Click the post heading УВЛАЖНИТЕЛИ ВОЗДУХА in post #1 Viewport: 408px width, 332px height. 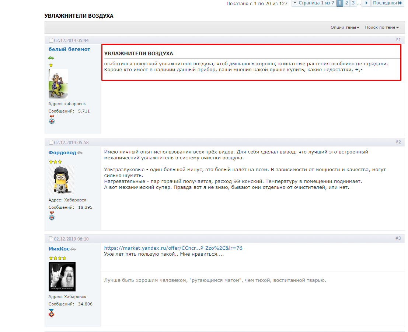(x=139, y=53)
